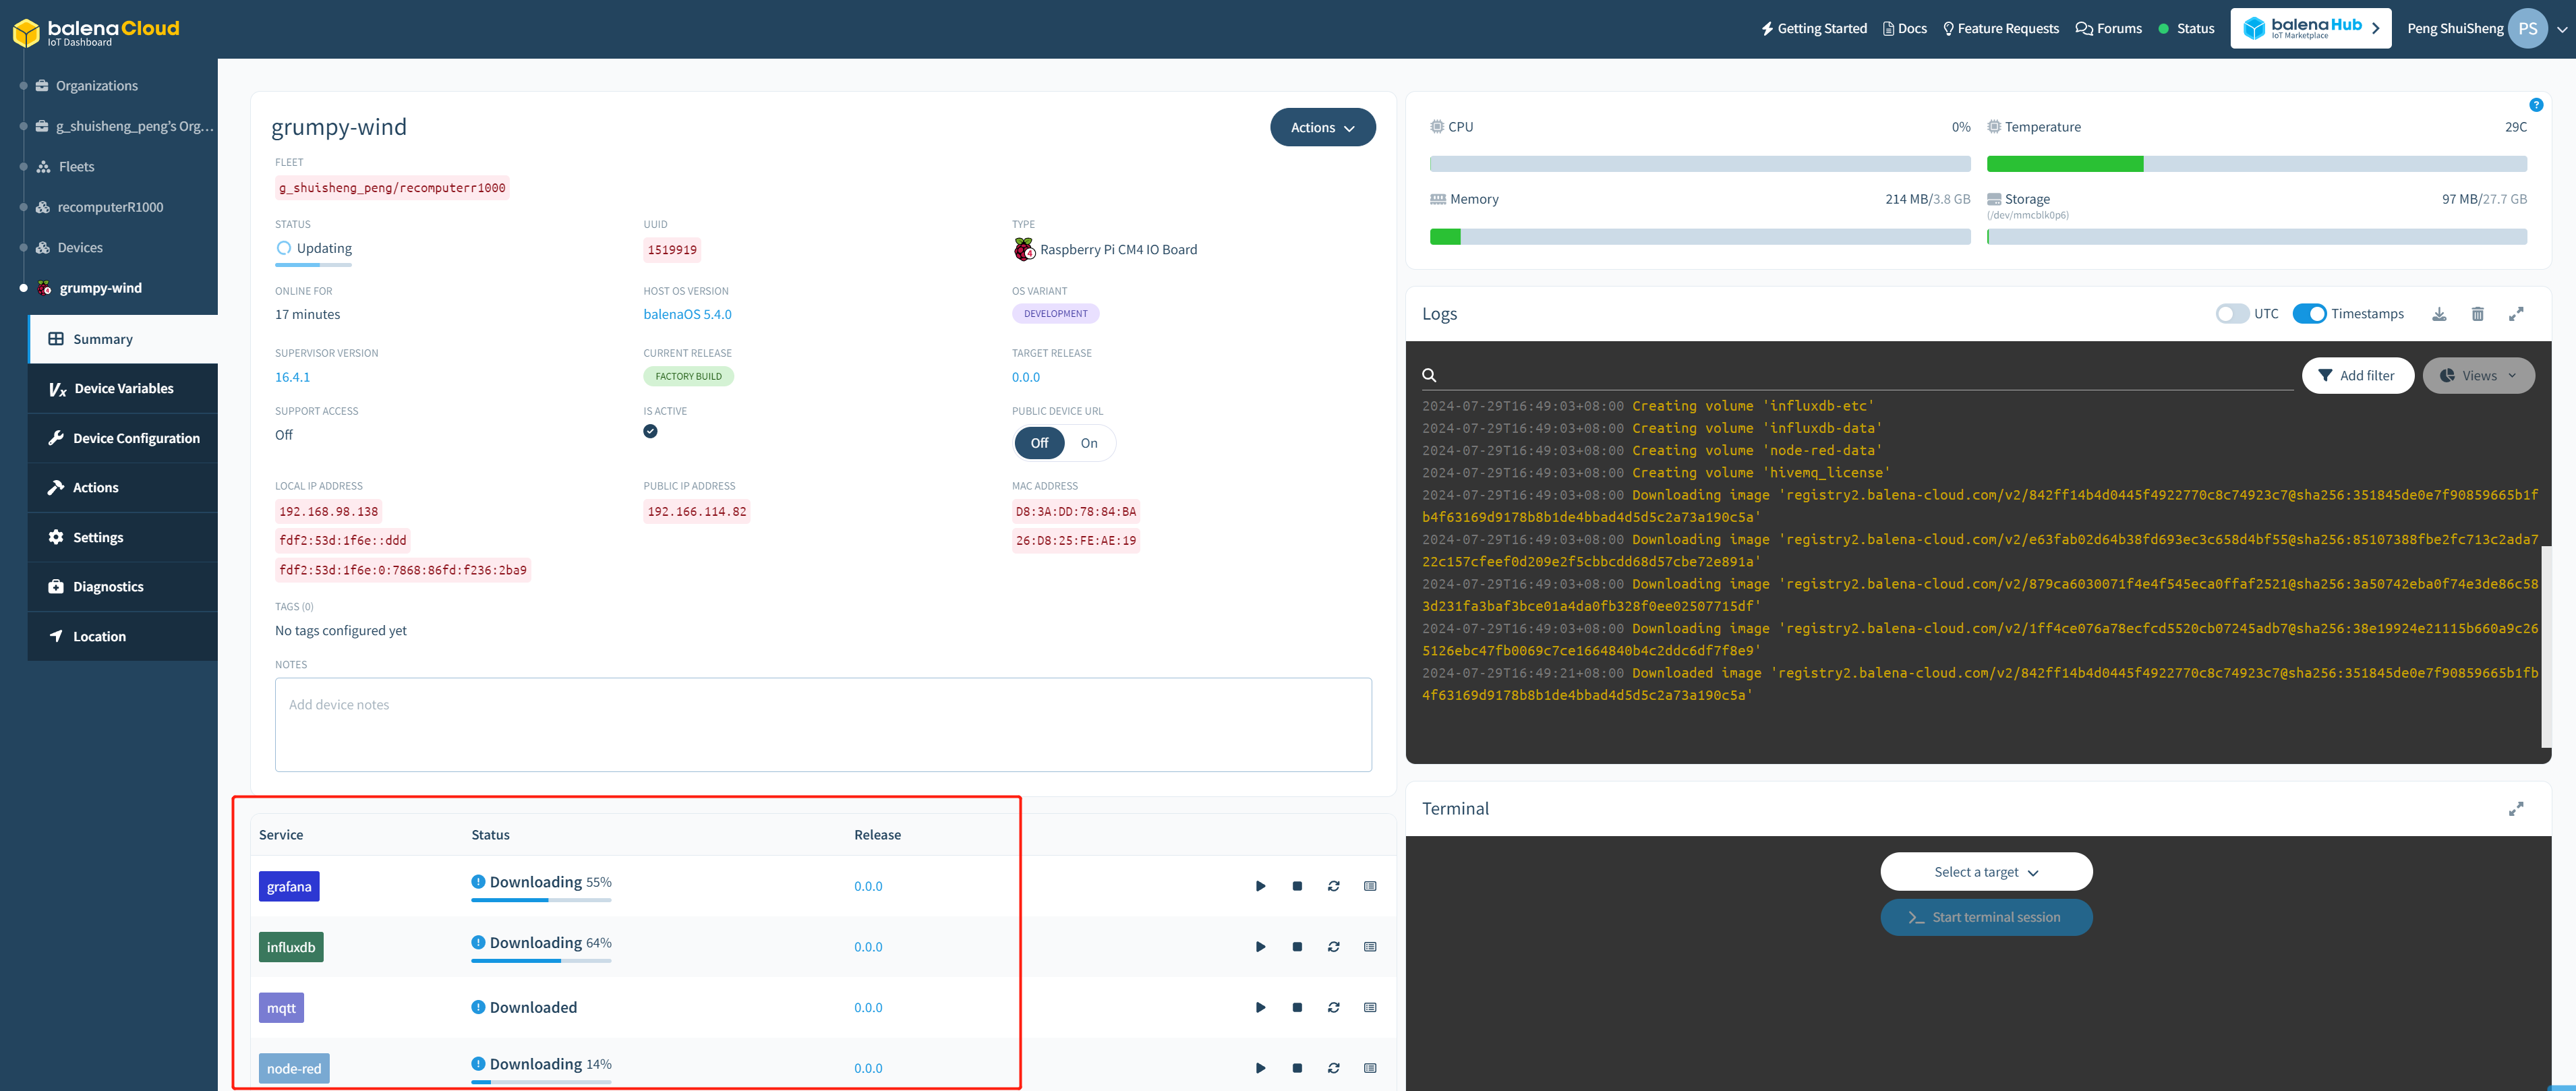The width and height of the screenshot is (2576, 1091).
Task: Start the influxdb service
Action: [x=1260, y=947]
